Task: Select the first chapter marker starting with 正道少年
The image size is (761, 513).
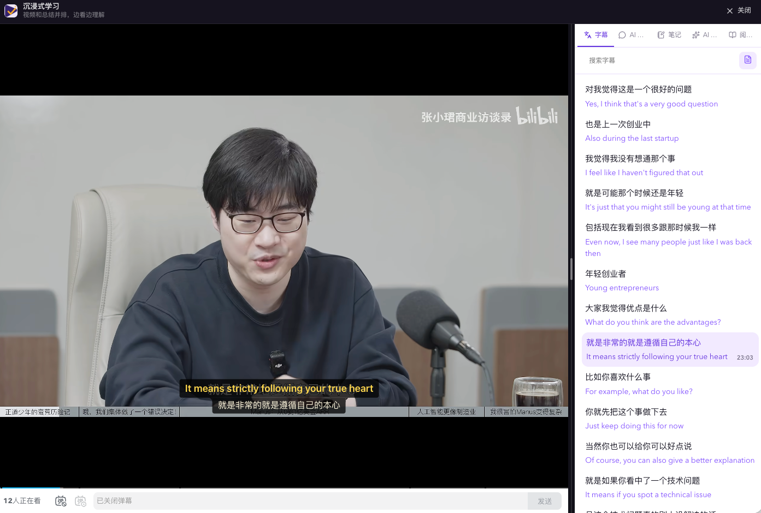Action: click(39, 412)
